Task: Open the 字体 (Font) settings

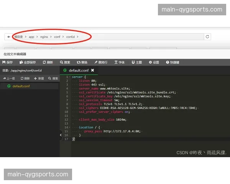Action: point(120,62)
